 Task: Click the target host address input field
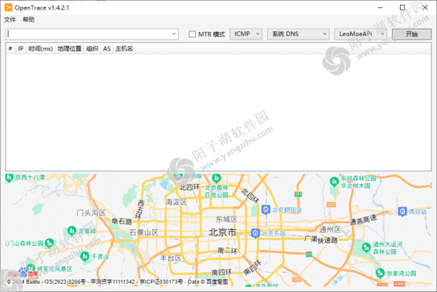pyautogui.click(x=92, y=34)
